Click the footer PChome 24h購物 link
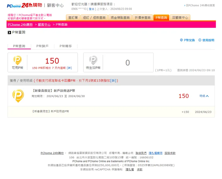The image size is (222, 179). pyautogui.click(x=52, y=153)
